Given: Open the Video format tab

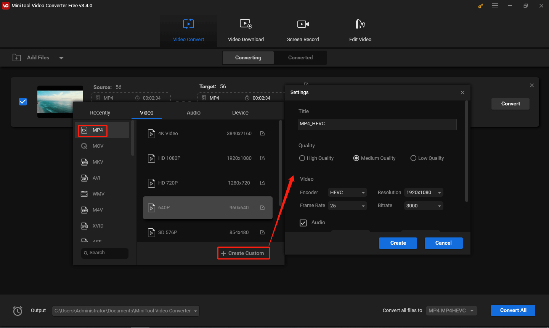Looking at the screenshot, I should pyautogui.click(x=147, y=113).
